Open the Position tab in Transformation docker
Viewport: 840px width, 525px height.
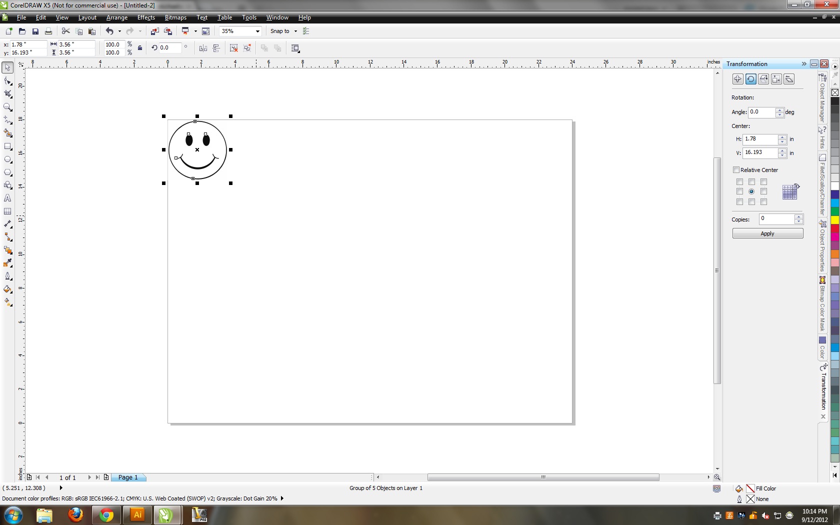pyautogui.click(x=737, y=79)
